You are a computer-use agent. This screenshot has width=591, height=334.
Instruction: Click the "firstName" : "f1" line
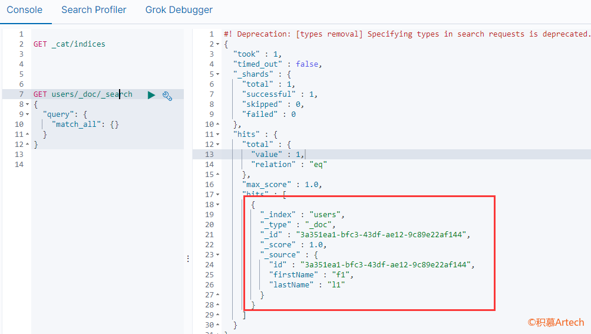tap(311, 275)
